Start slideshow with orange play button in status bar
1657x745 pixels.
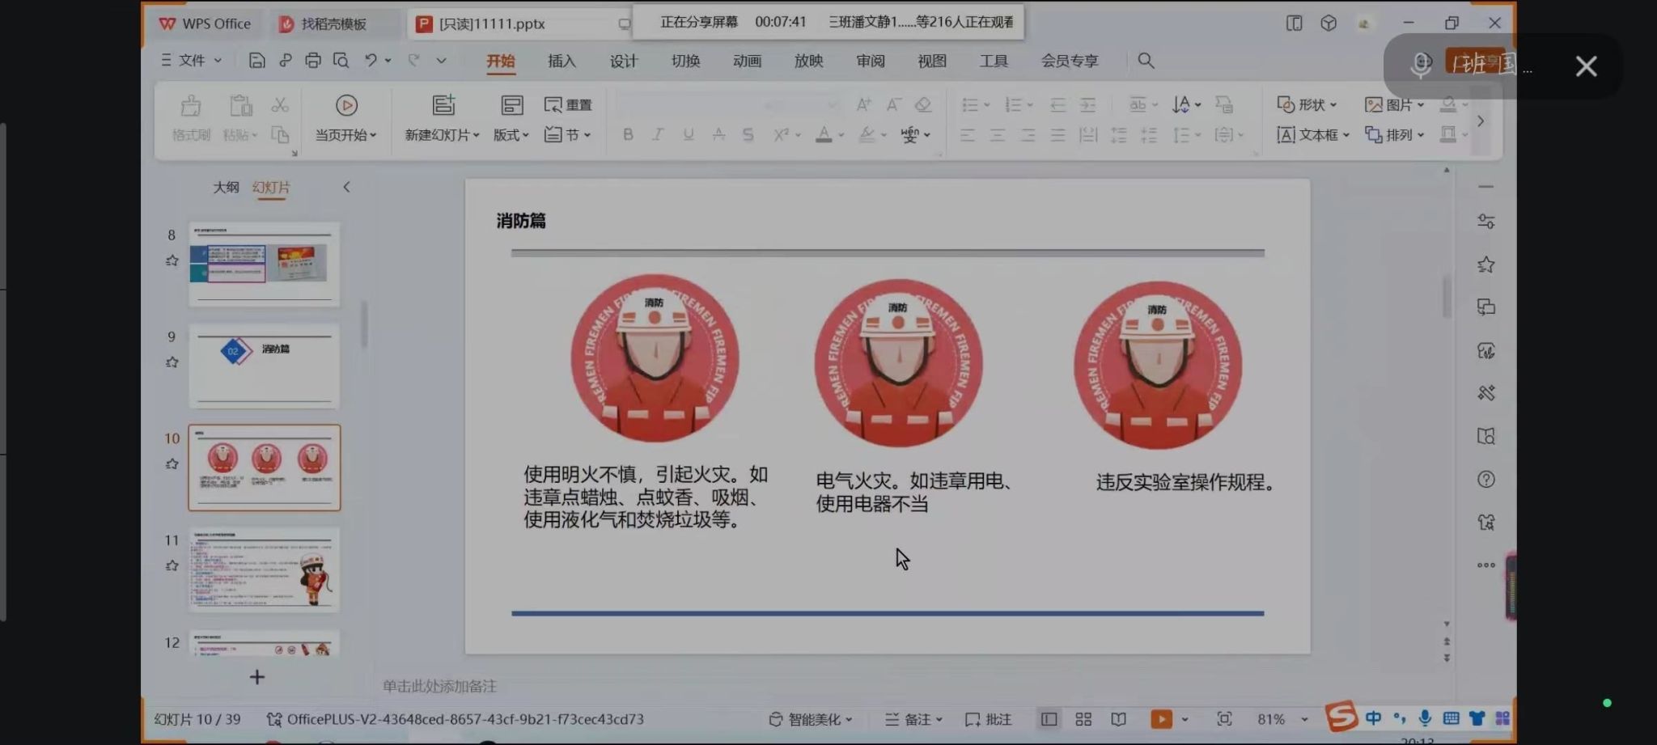click(1161, 719)
